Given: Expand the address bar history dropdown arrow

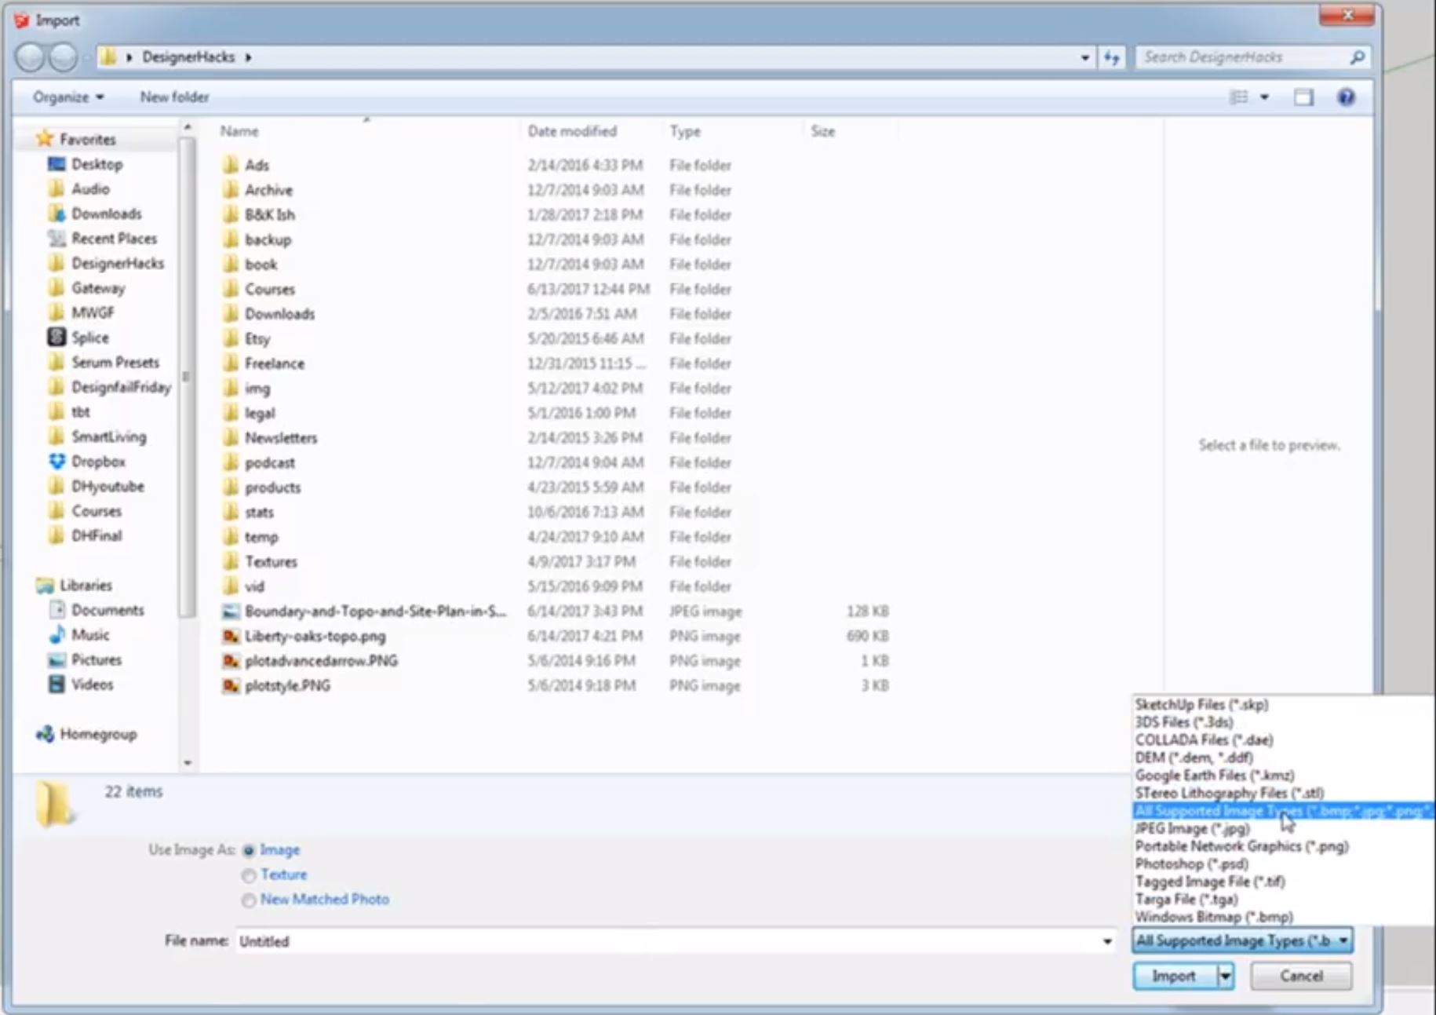Looking at the screenshot, I should [x=1084, y=57].
